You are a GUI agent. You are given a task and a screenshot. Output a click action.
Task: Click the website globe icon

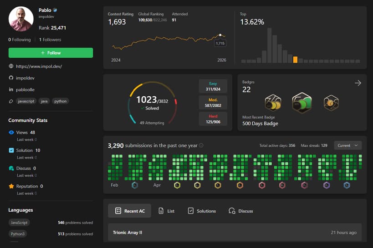11,66
